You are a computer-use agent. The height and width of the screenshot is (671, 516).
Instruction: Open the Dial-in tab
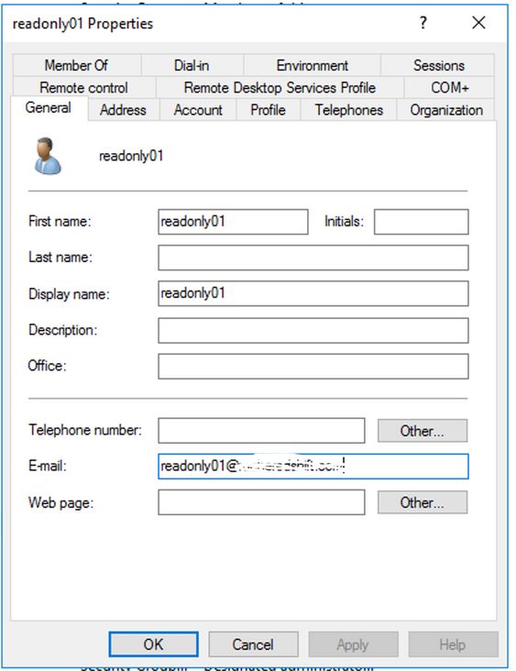[192, 65]
